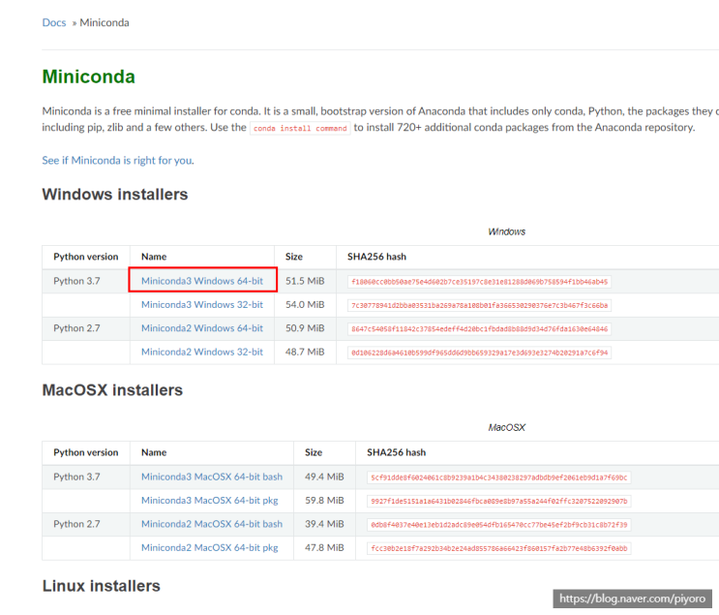719x615 pixels.
Task: Download Miniconda3 MacOSX 64-bit pkg installer
Action: 209,501
